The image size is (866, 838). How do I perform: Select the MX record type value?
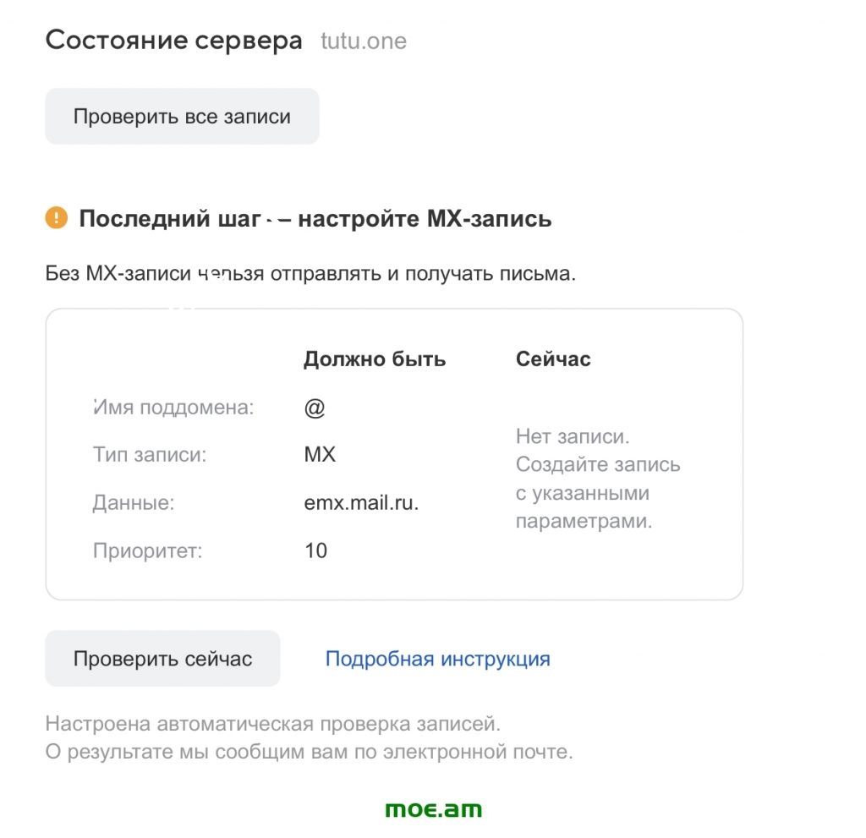coord(320,455)
